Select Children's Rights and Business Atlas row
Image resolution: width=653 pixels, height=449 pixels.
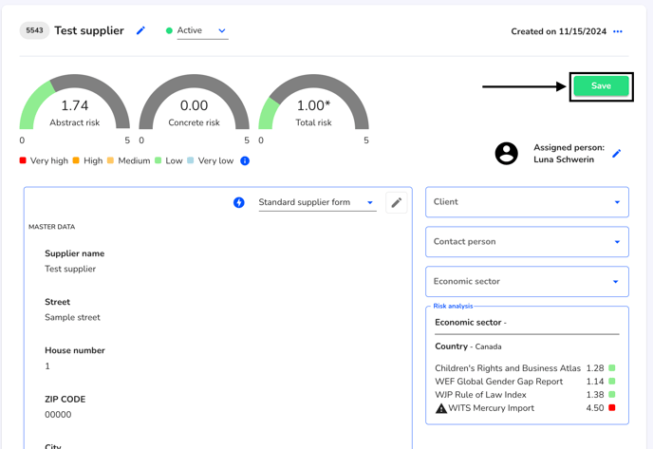(525, 368)
